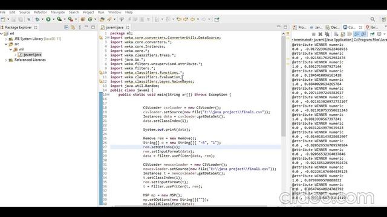Screen dimensions: 387x217
Task: Expand the Referenced Libraries node
Action: pyautogui.click(x=6, y=60)
